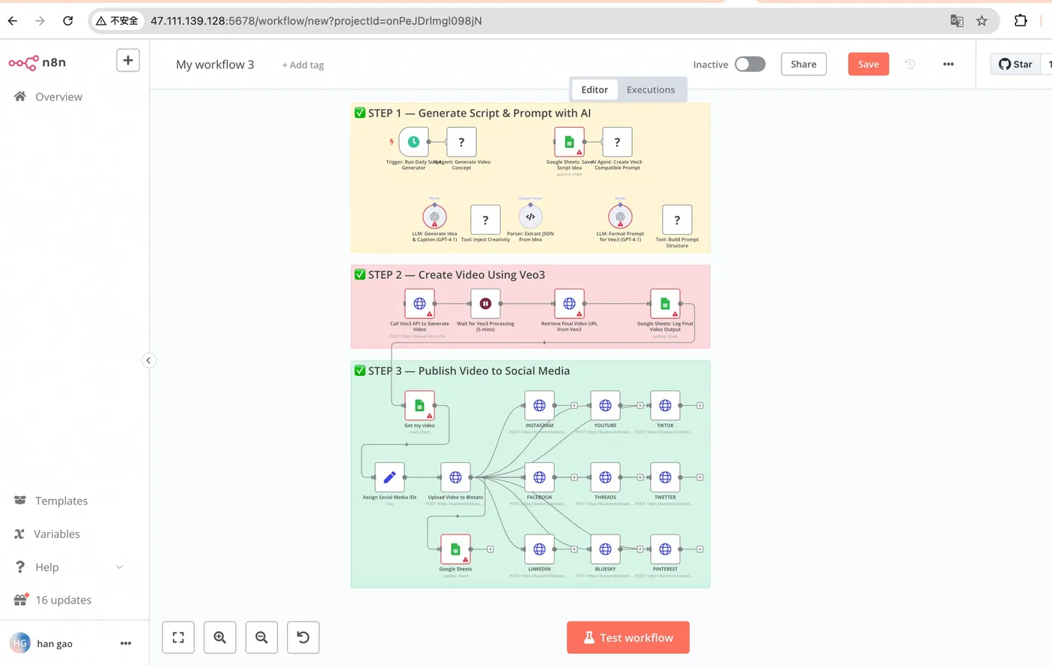Save the workflow

(869, 64)
